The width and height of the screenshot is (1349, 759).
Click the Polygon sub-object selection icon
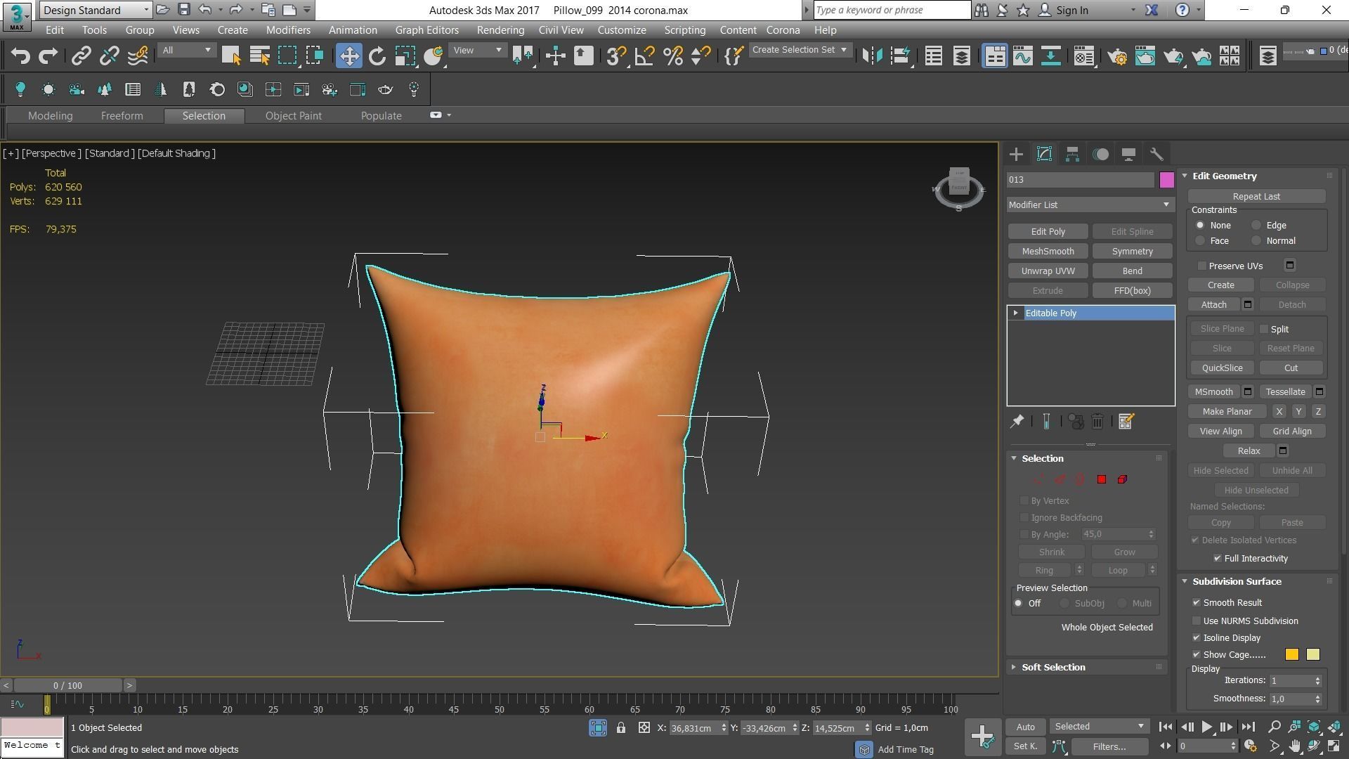(x=1102, y=479)
